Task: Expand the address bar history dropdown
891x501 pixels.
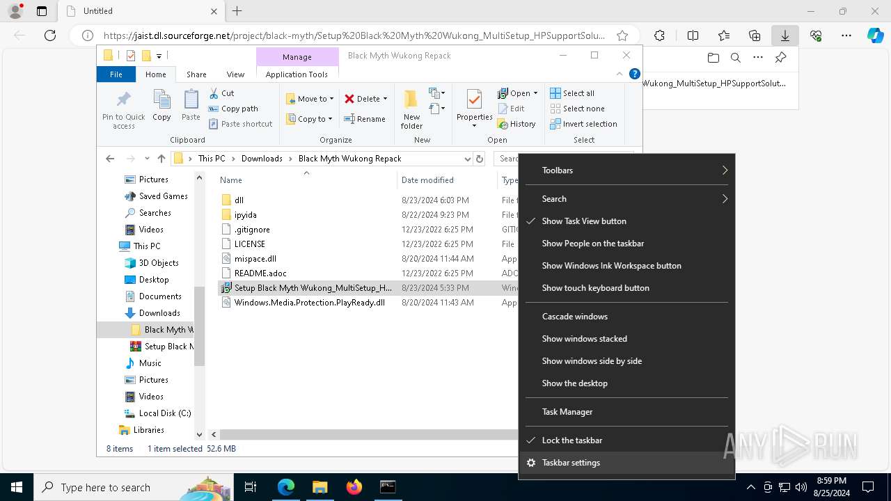Action: (x=467, y=159)
